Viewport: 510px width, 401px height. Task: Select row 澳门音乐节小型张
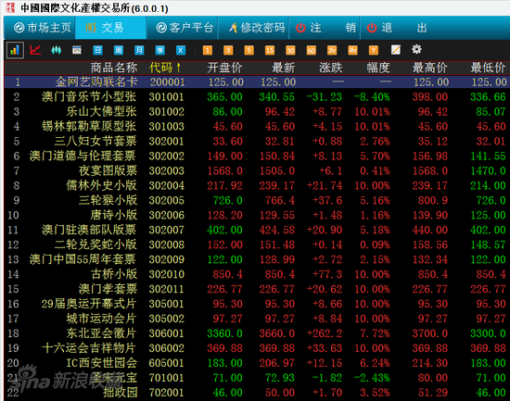(x=257, y=97)
